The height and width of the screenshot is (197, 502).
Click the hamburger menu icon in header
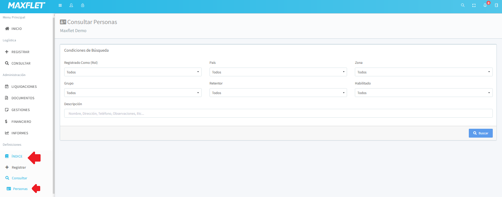pos(60,6)
